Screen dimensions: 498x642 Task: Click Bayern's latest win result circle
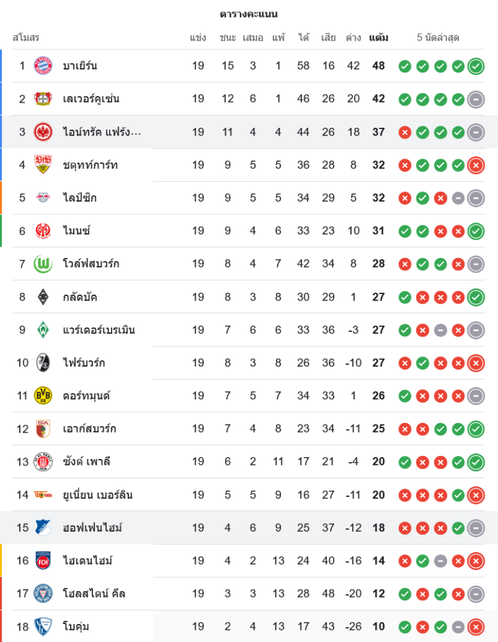476,66
